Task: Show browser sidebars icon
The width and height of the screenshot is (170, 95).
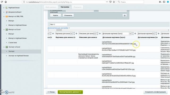Action: point(164,2)
